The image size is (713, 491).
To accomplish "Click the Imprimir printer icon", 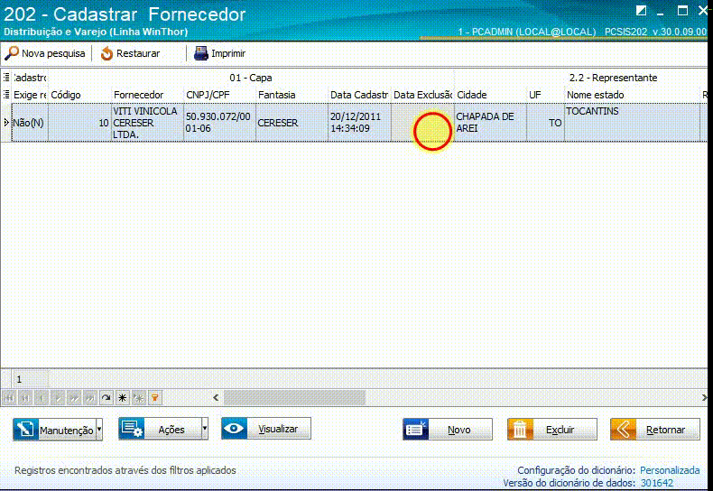I will tap(201, 53).
